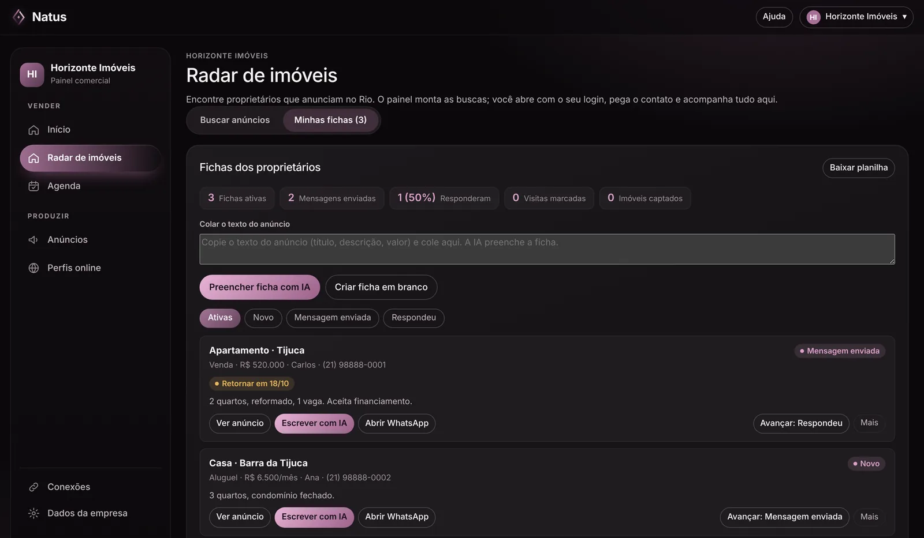This screenshot has width=924, height=538.
Task: Click Ver anúncio for Apartamento Tijuca
Action: click(x=240, y=423)
